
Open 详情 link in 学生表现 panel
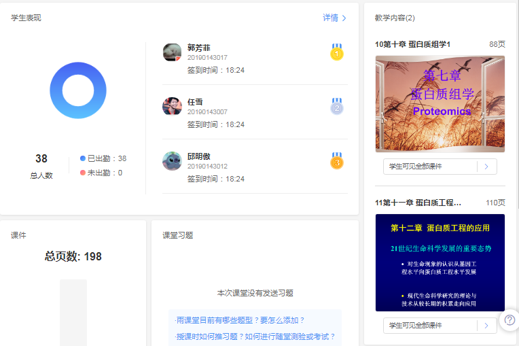330,18
